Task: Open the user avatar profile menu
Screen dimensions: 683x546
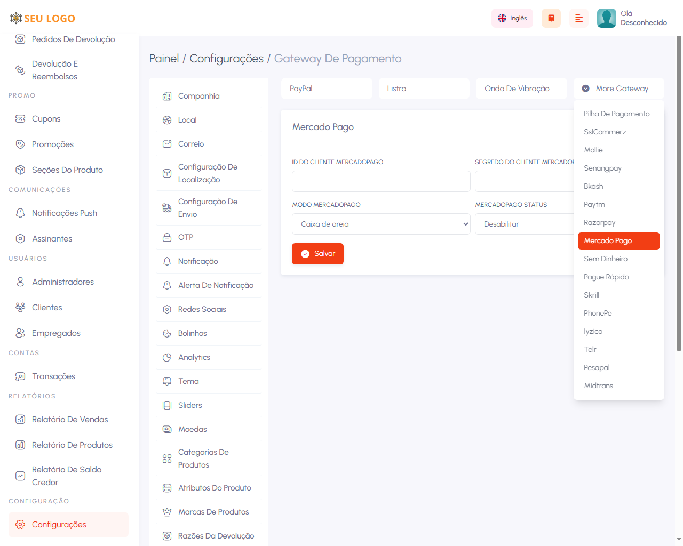Action: pyautogui.click(x=606, y=18)
